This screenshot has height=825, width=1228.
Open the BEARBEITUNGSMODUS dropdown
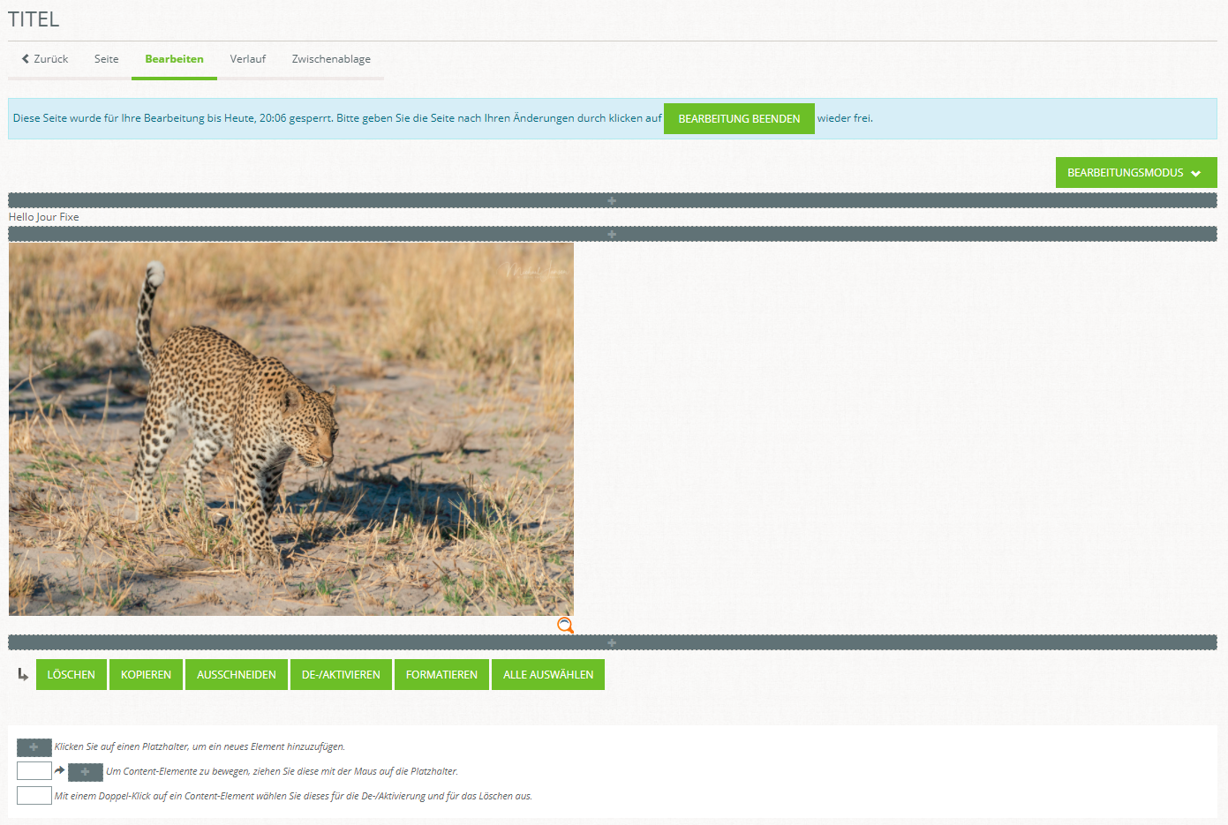(x=1135, y=173)
